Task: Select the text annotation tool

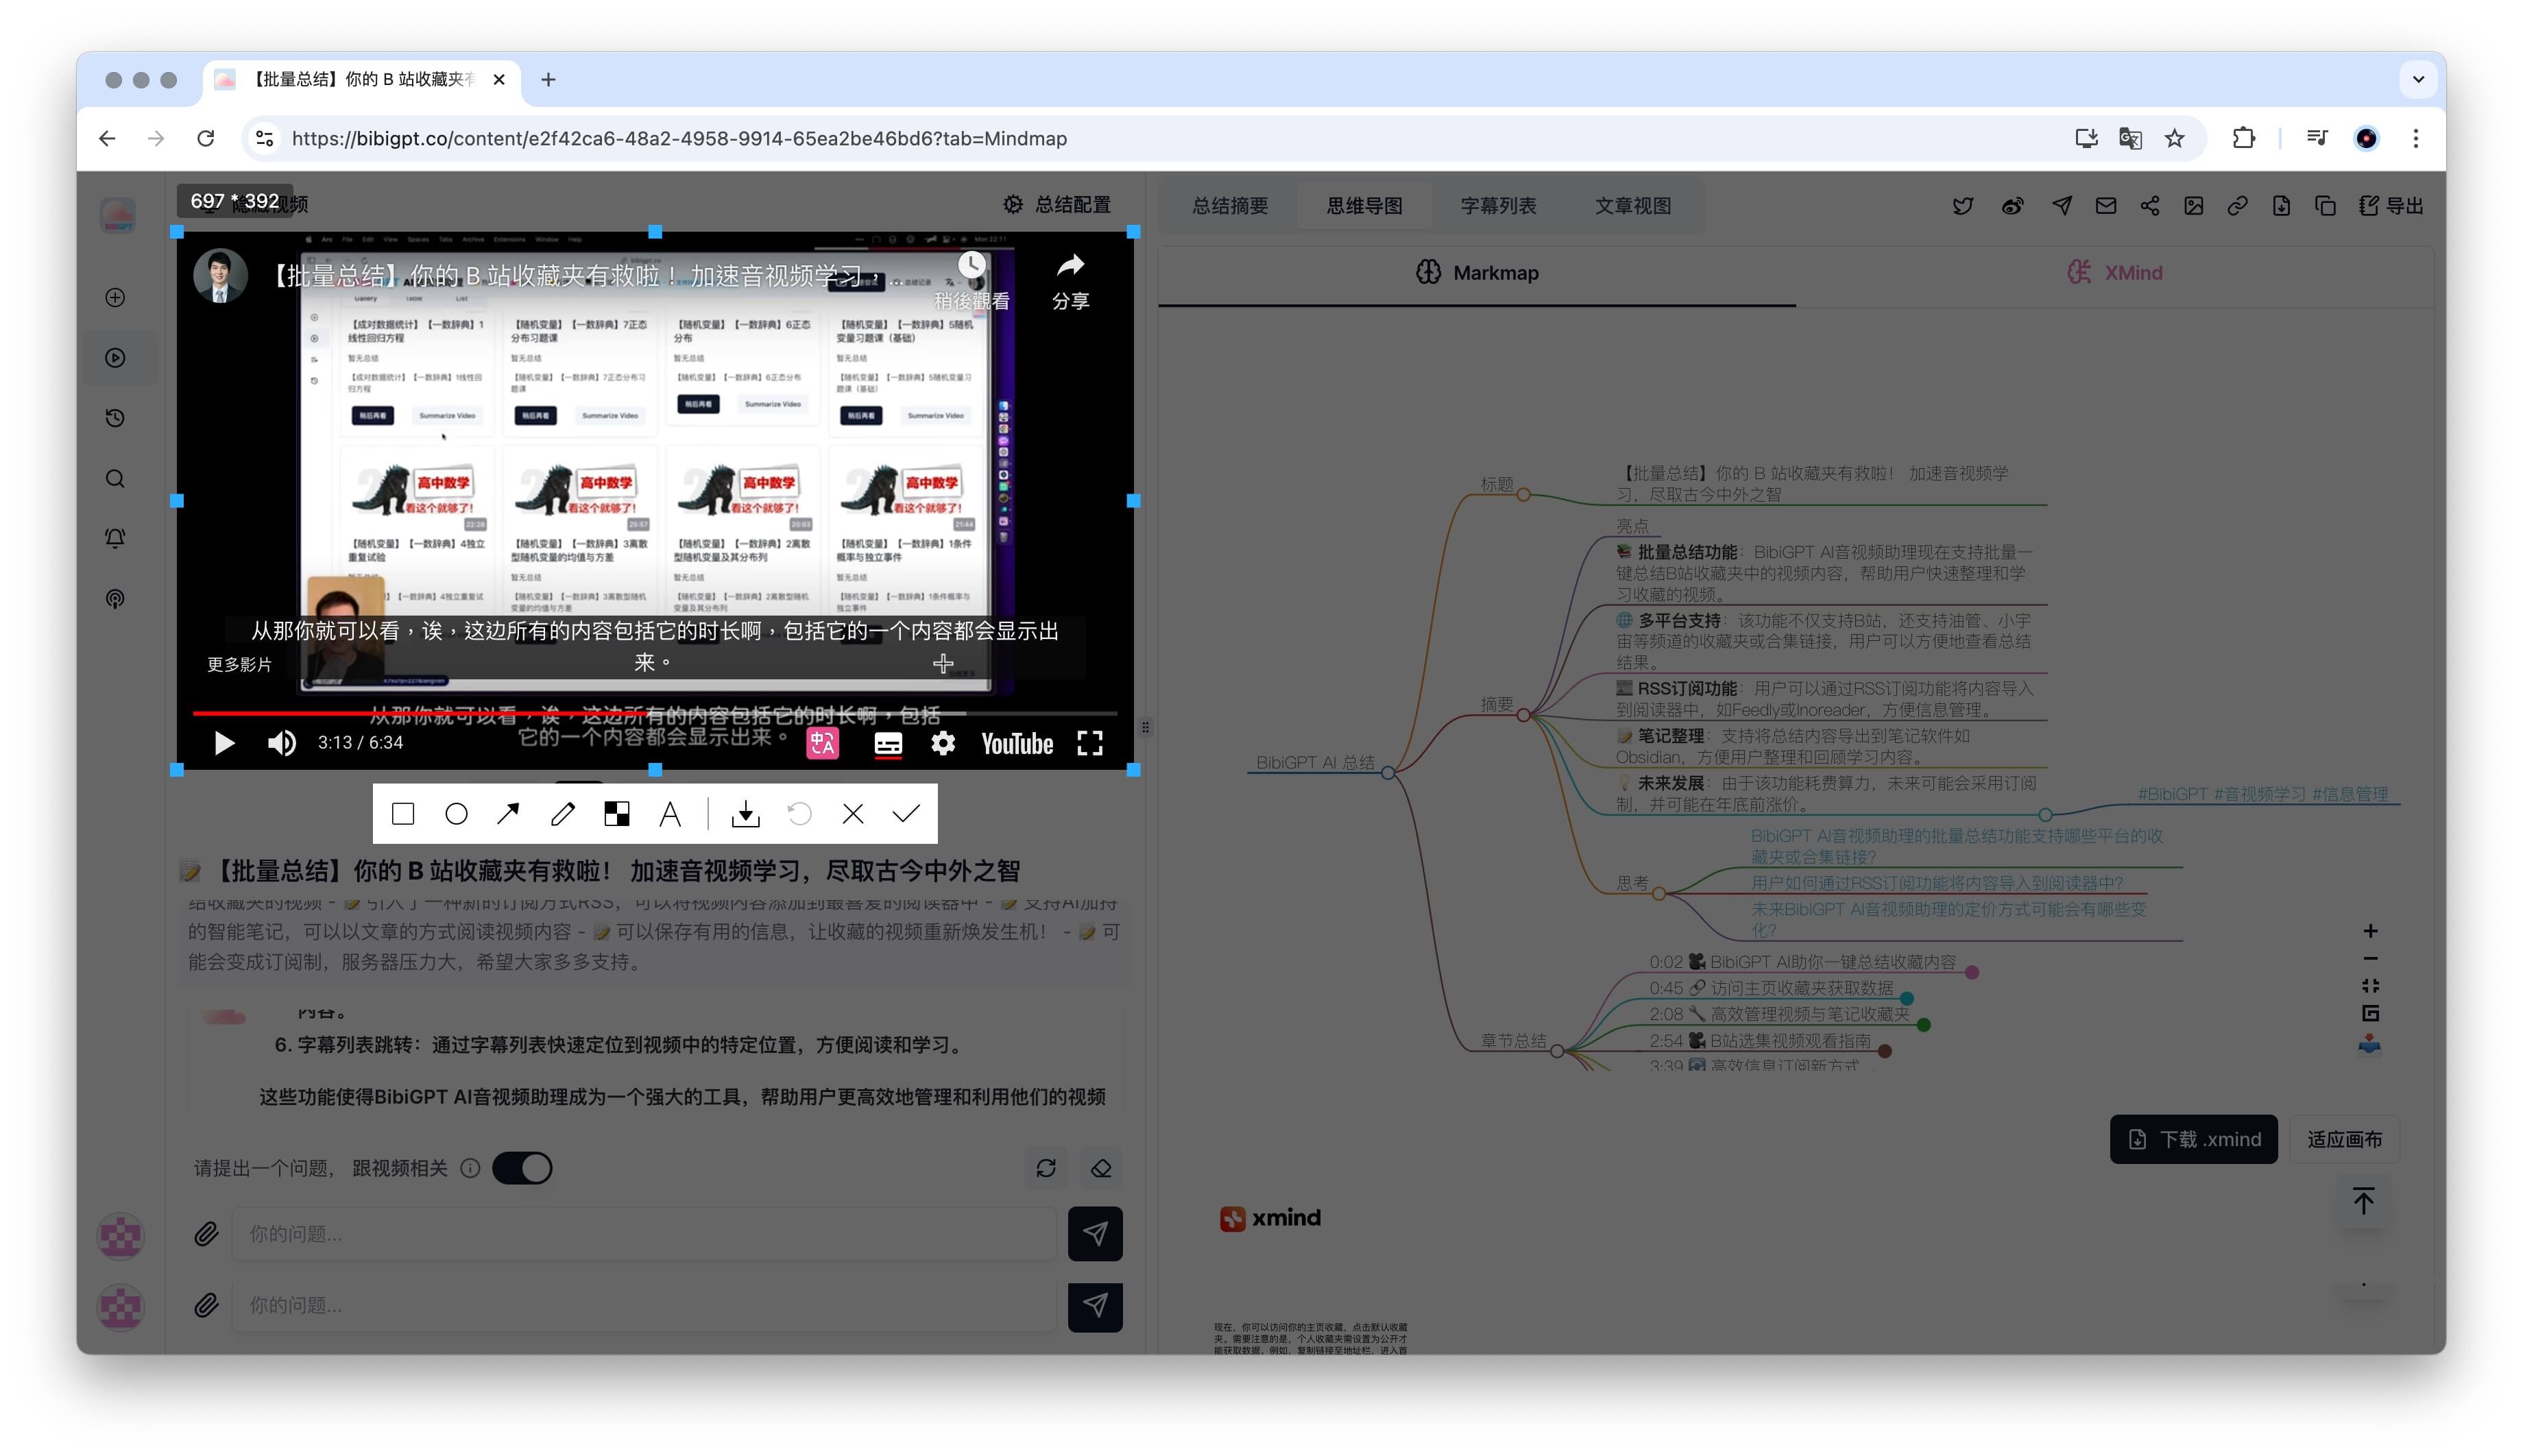Action: coord(670,814)
